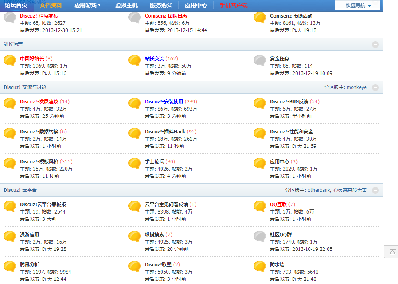398x284 pixels.
Task: Open last post '25 分钟前' in Discuz!-发展建议
Action: 53,116
